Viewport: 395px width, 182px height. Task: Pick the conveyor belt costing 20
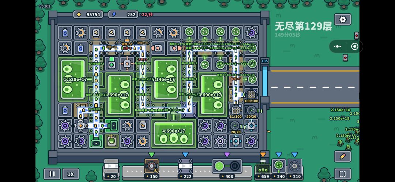coord(111,168)
